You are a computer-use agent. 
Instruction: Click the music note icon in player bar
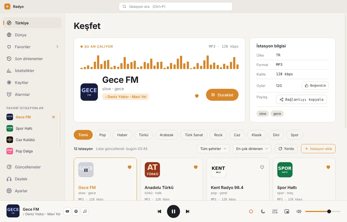tap(85, 211)
